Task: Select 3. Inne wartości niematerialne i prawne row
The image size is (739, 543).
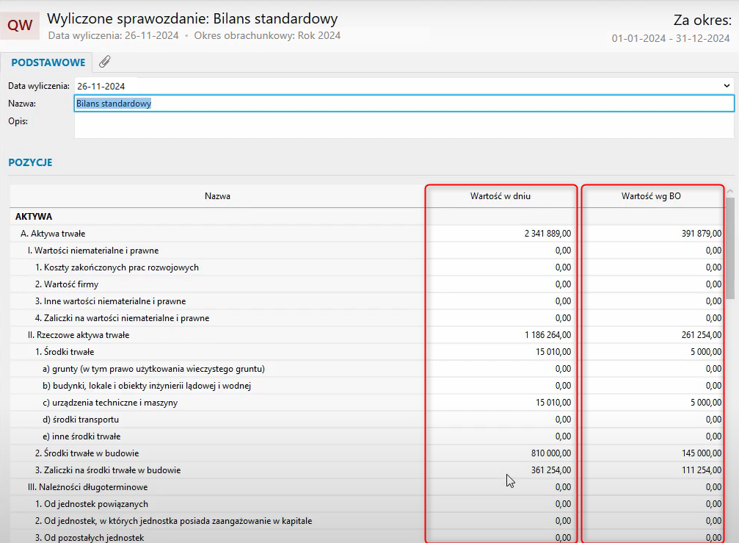Action: (367, 301)
